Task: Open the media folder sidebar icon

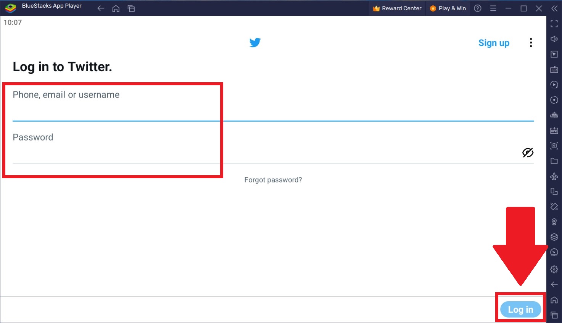Action: [554, 161]
